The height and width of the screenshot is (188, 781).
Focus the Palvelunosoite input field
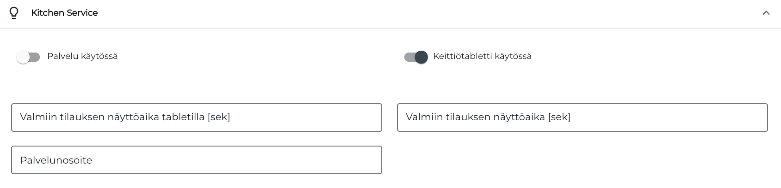coord(196,160)
